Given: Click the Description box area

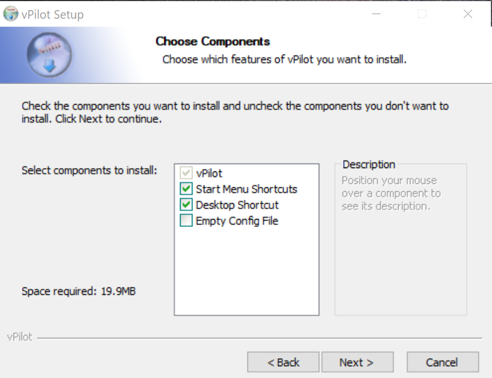Looking at the screenshot, I should 400,255.
